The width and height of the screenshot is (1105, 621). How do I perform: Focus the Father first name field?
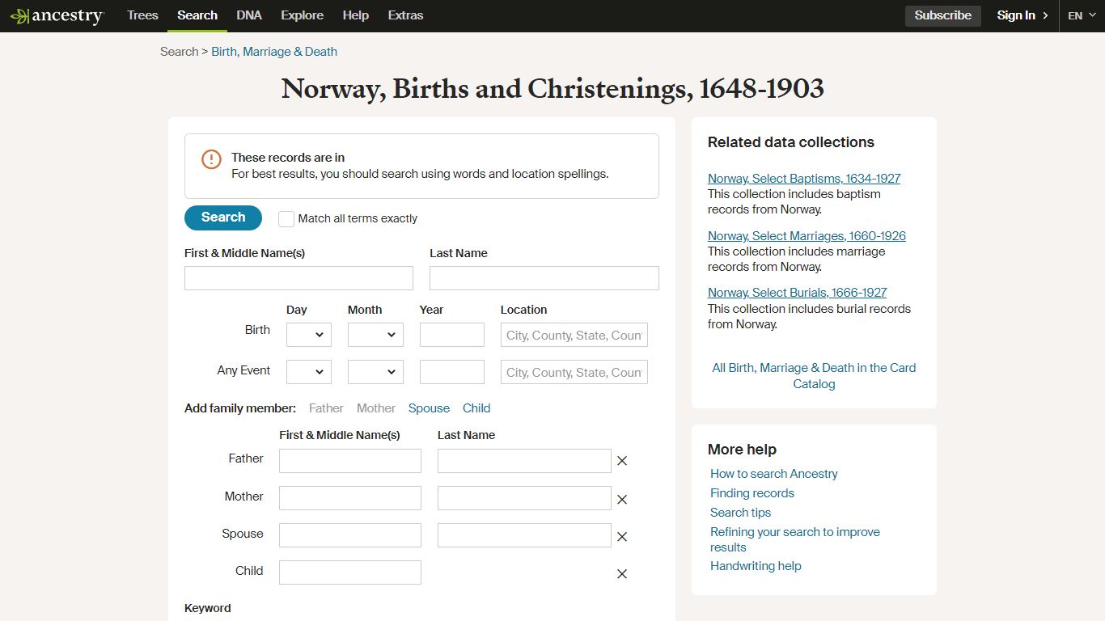[350, 461]
